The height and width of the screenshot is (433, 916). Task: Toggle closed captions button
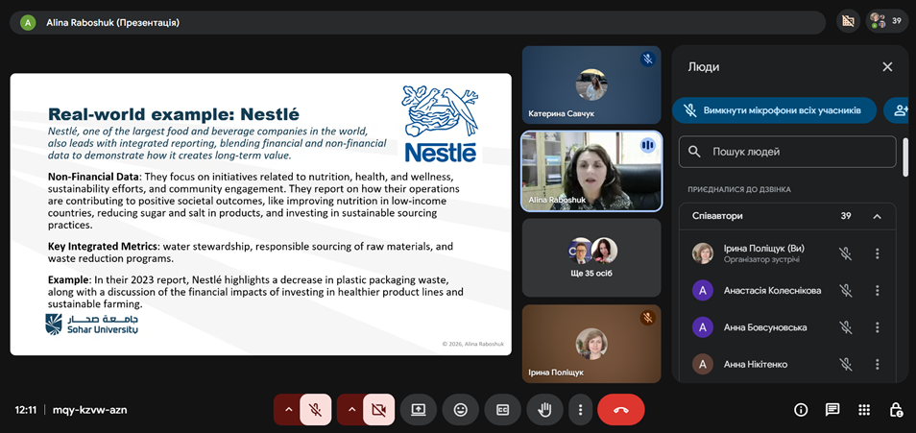coord(502,410)
